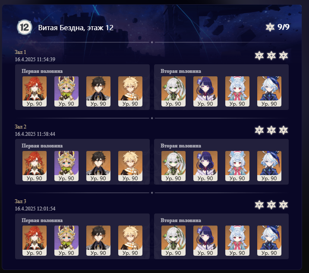Screen dimensions: 309x273
Task: Select purple-haired character in Зал 3 second half
Action: coord(205,241)
